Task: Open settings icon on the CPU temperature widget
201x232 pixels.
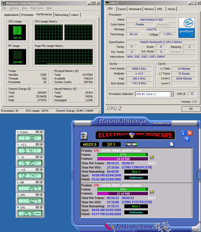Action: tap(37, 195)
